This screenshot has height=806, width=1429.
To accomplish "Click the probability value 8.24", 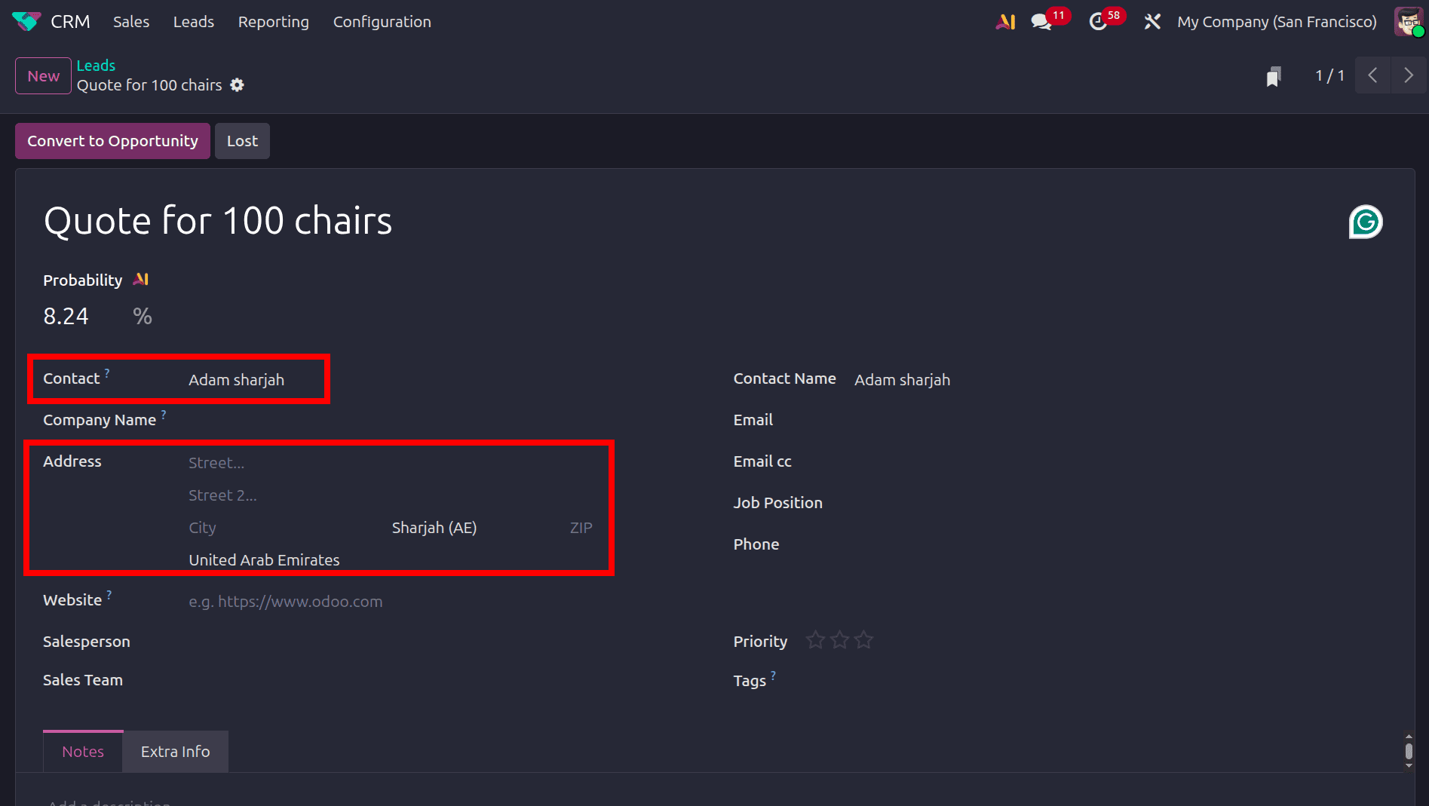I will (x=66, y=316).
